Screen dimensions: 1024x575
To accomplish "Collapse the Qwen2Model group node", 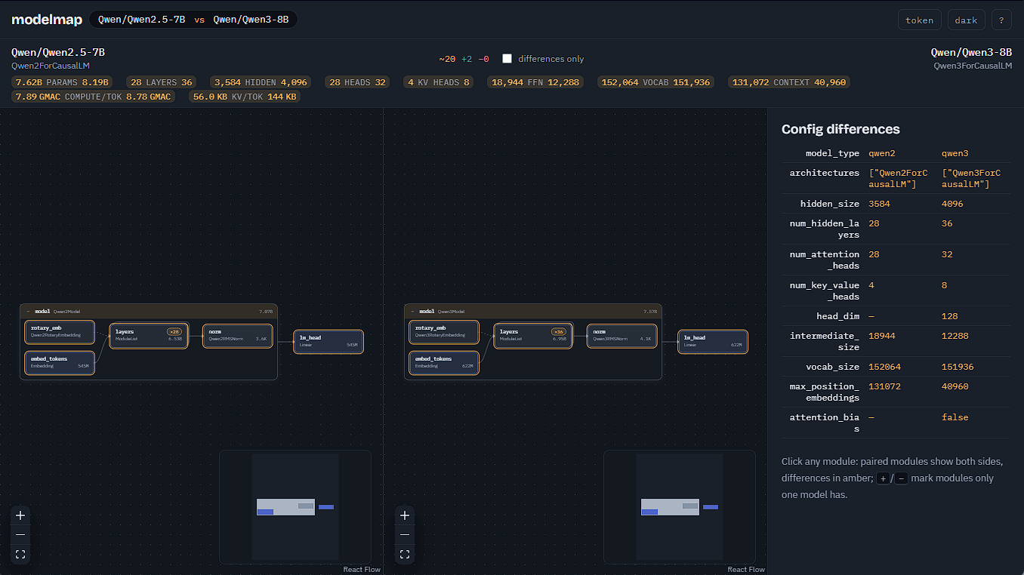I will [x=28, y=311].
